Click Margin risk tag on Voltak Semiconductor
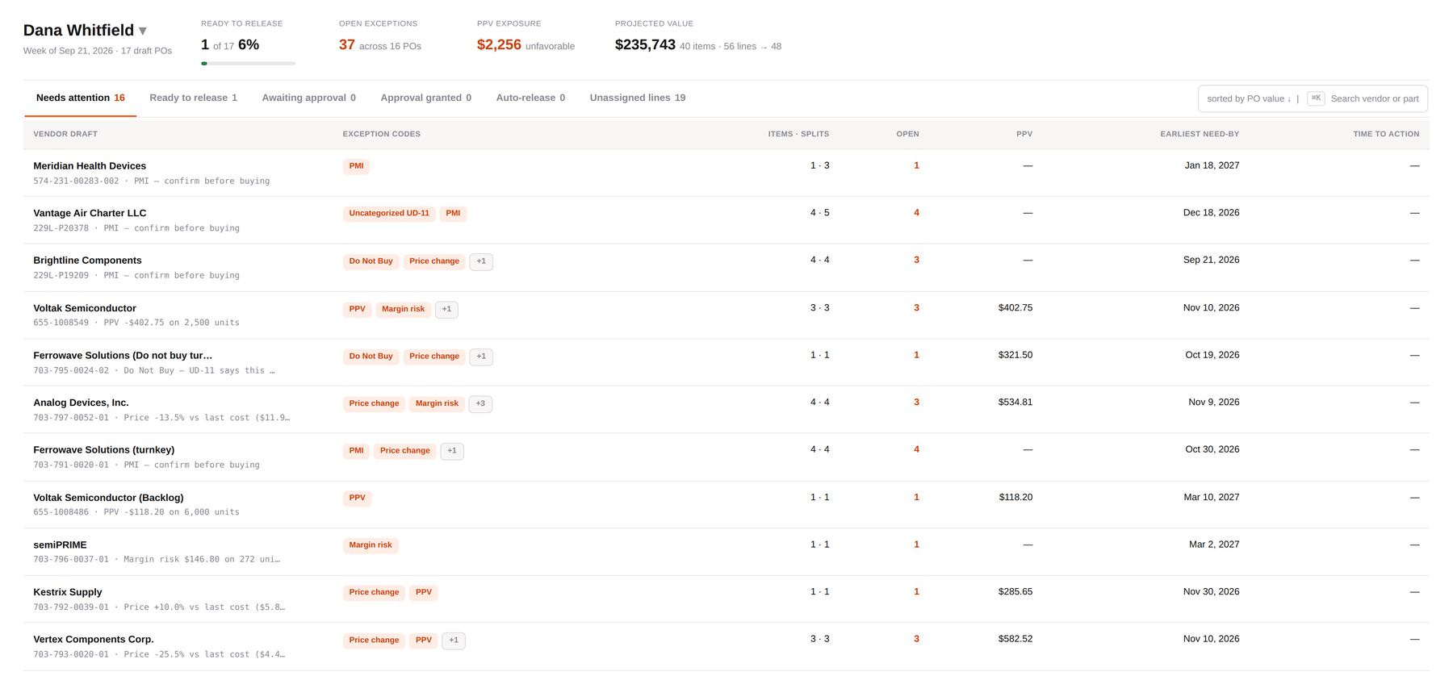 [x=403, y=309]
